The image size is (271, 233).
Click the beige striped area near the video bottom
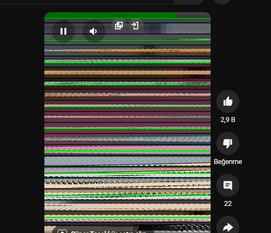pos(127,206)
